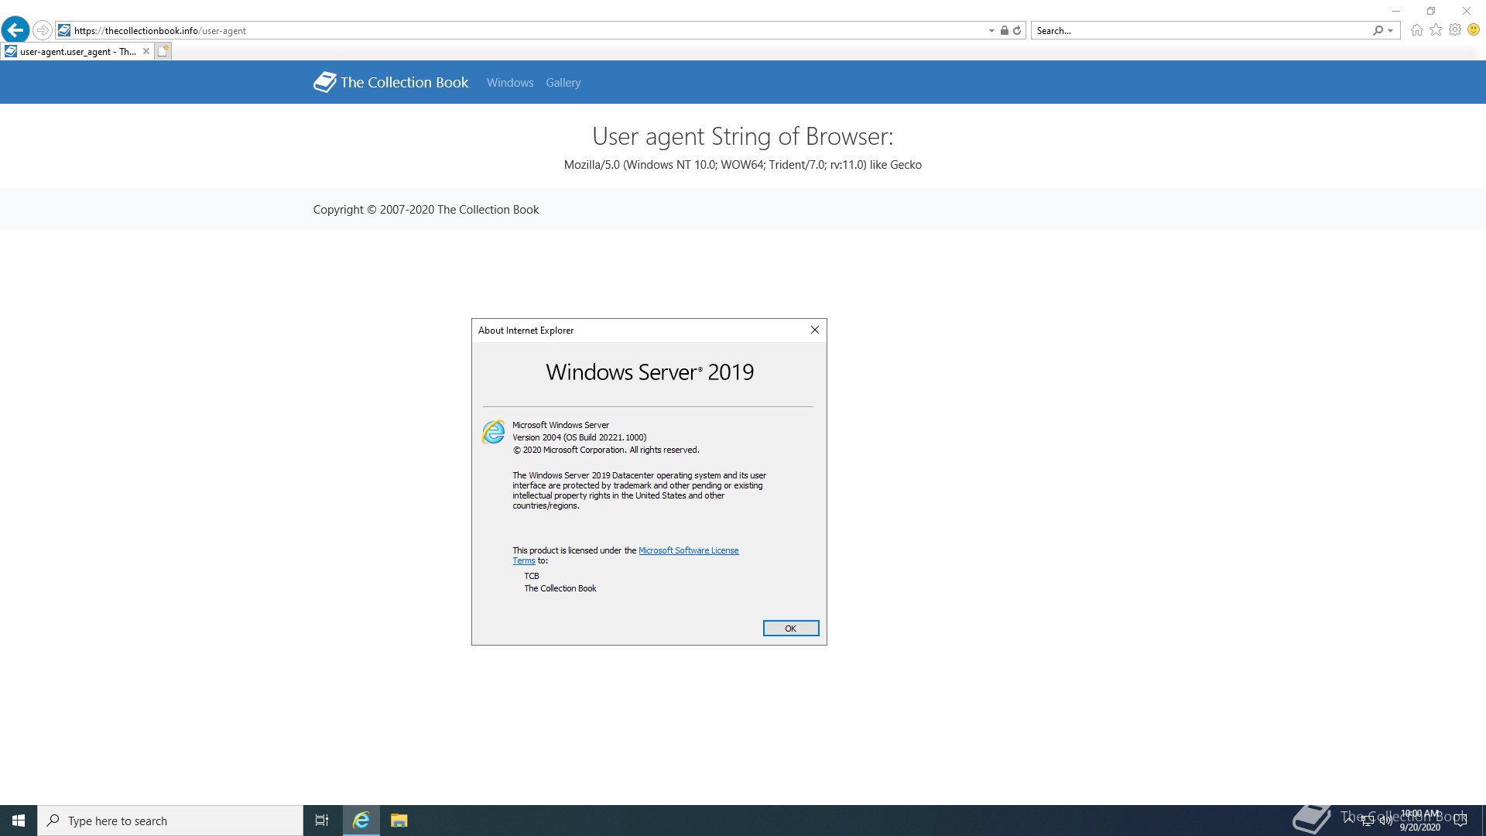Open the Gallery nav link

(x=563, y=83)
